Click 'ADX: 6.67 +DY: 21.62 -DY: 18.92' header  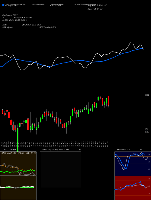click(19, 153)
